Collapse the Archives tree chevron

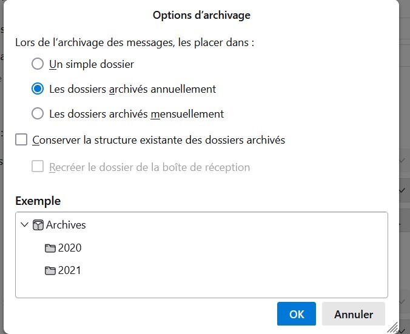point(25,225)
